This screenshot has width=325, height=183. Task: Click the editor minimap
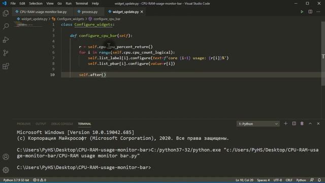28,25
